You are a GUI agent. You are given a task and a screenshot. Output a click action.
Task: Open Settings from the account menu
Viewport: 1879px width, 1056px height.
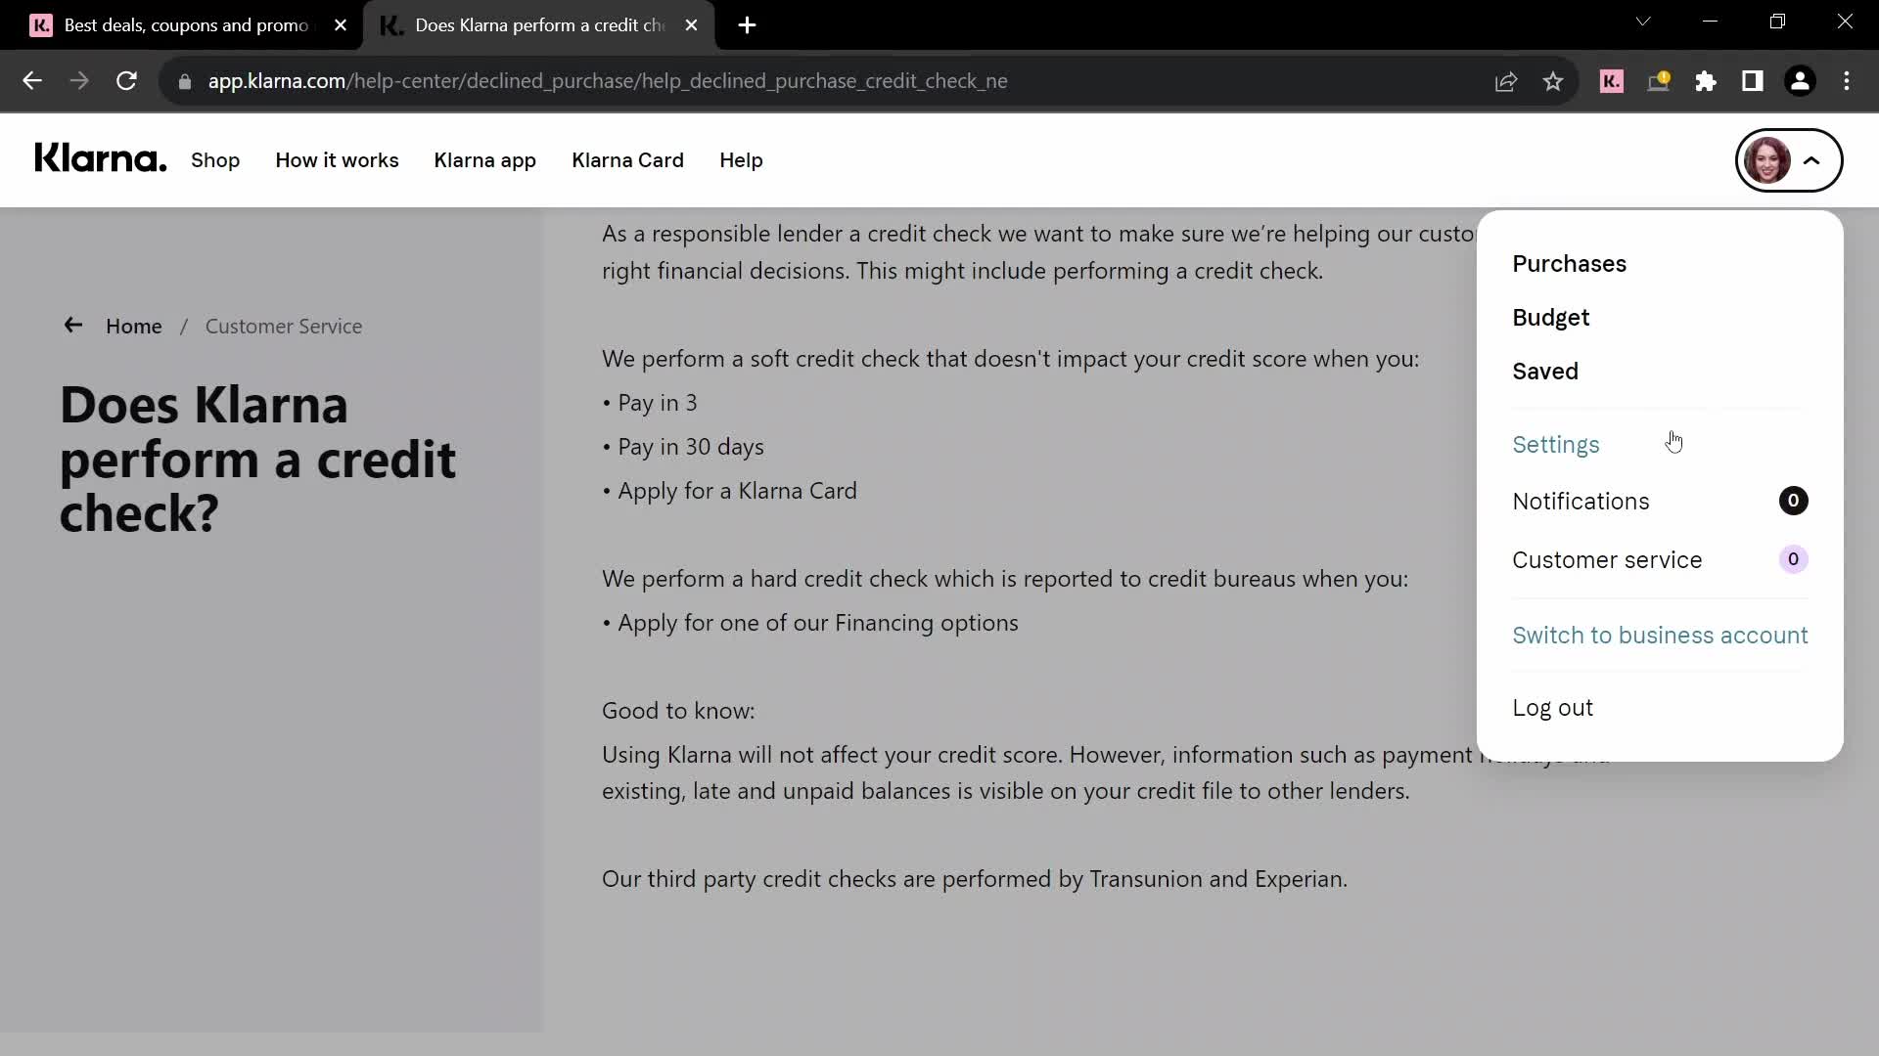[1555, 445]
